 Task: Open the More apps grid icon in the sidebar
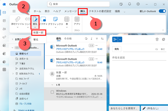coord(4,69)
